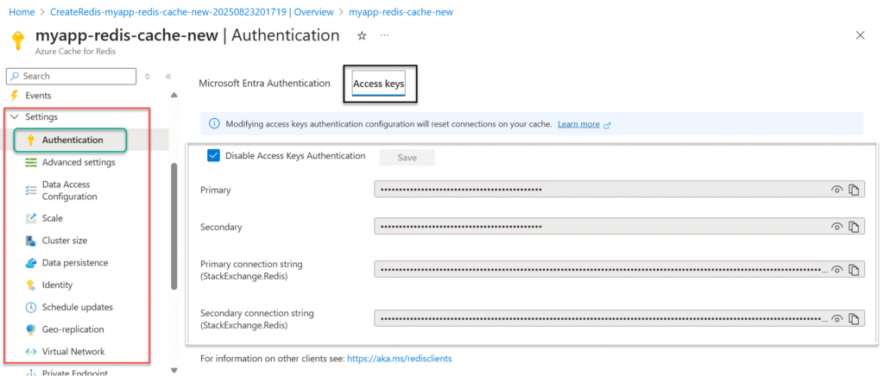Copy the Secondary key to clipboard
The image size is (884, 376).
[854, 227]
